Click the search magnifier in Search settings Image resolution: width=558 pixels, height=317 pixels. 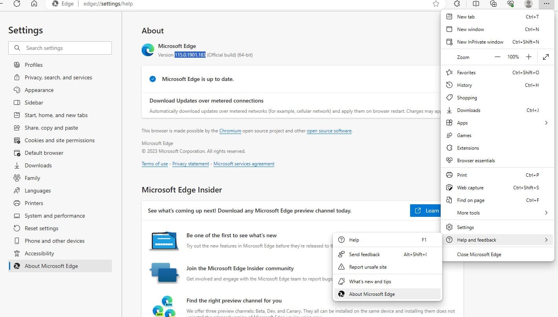coord(17,48)
